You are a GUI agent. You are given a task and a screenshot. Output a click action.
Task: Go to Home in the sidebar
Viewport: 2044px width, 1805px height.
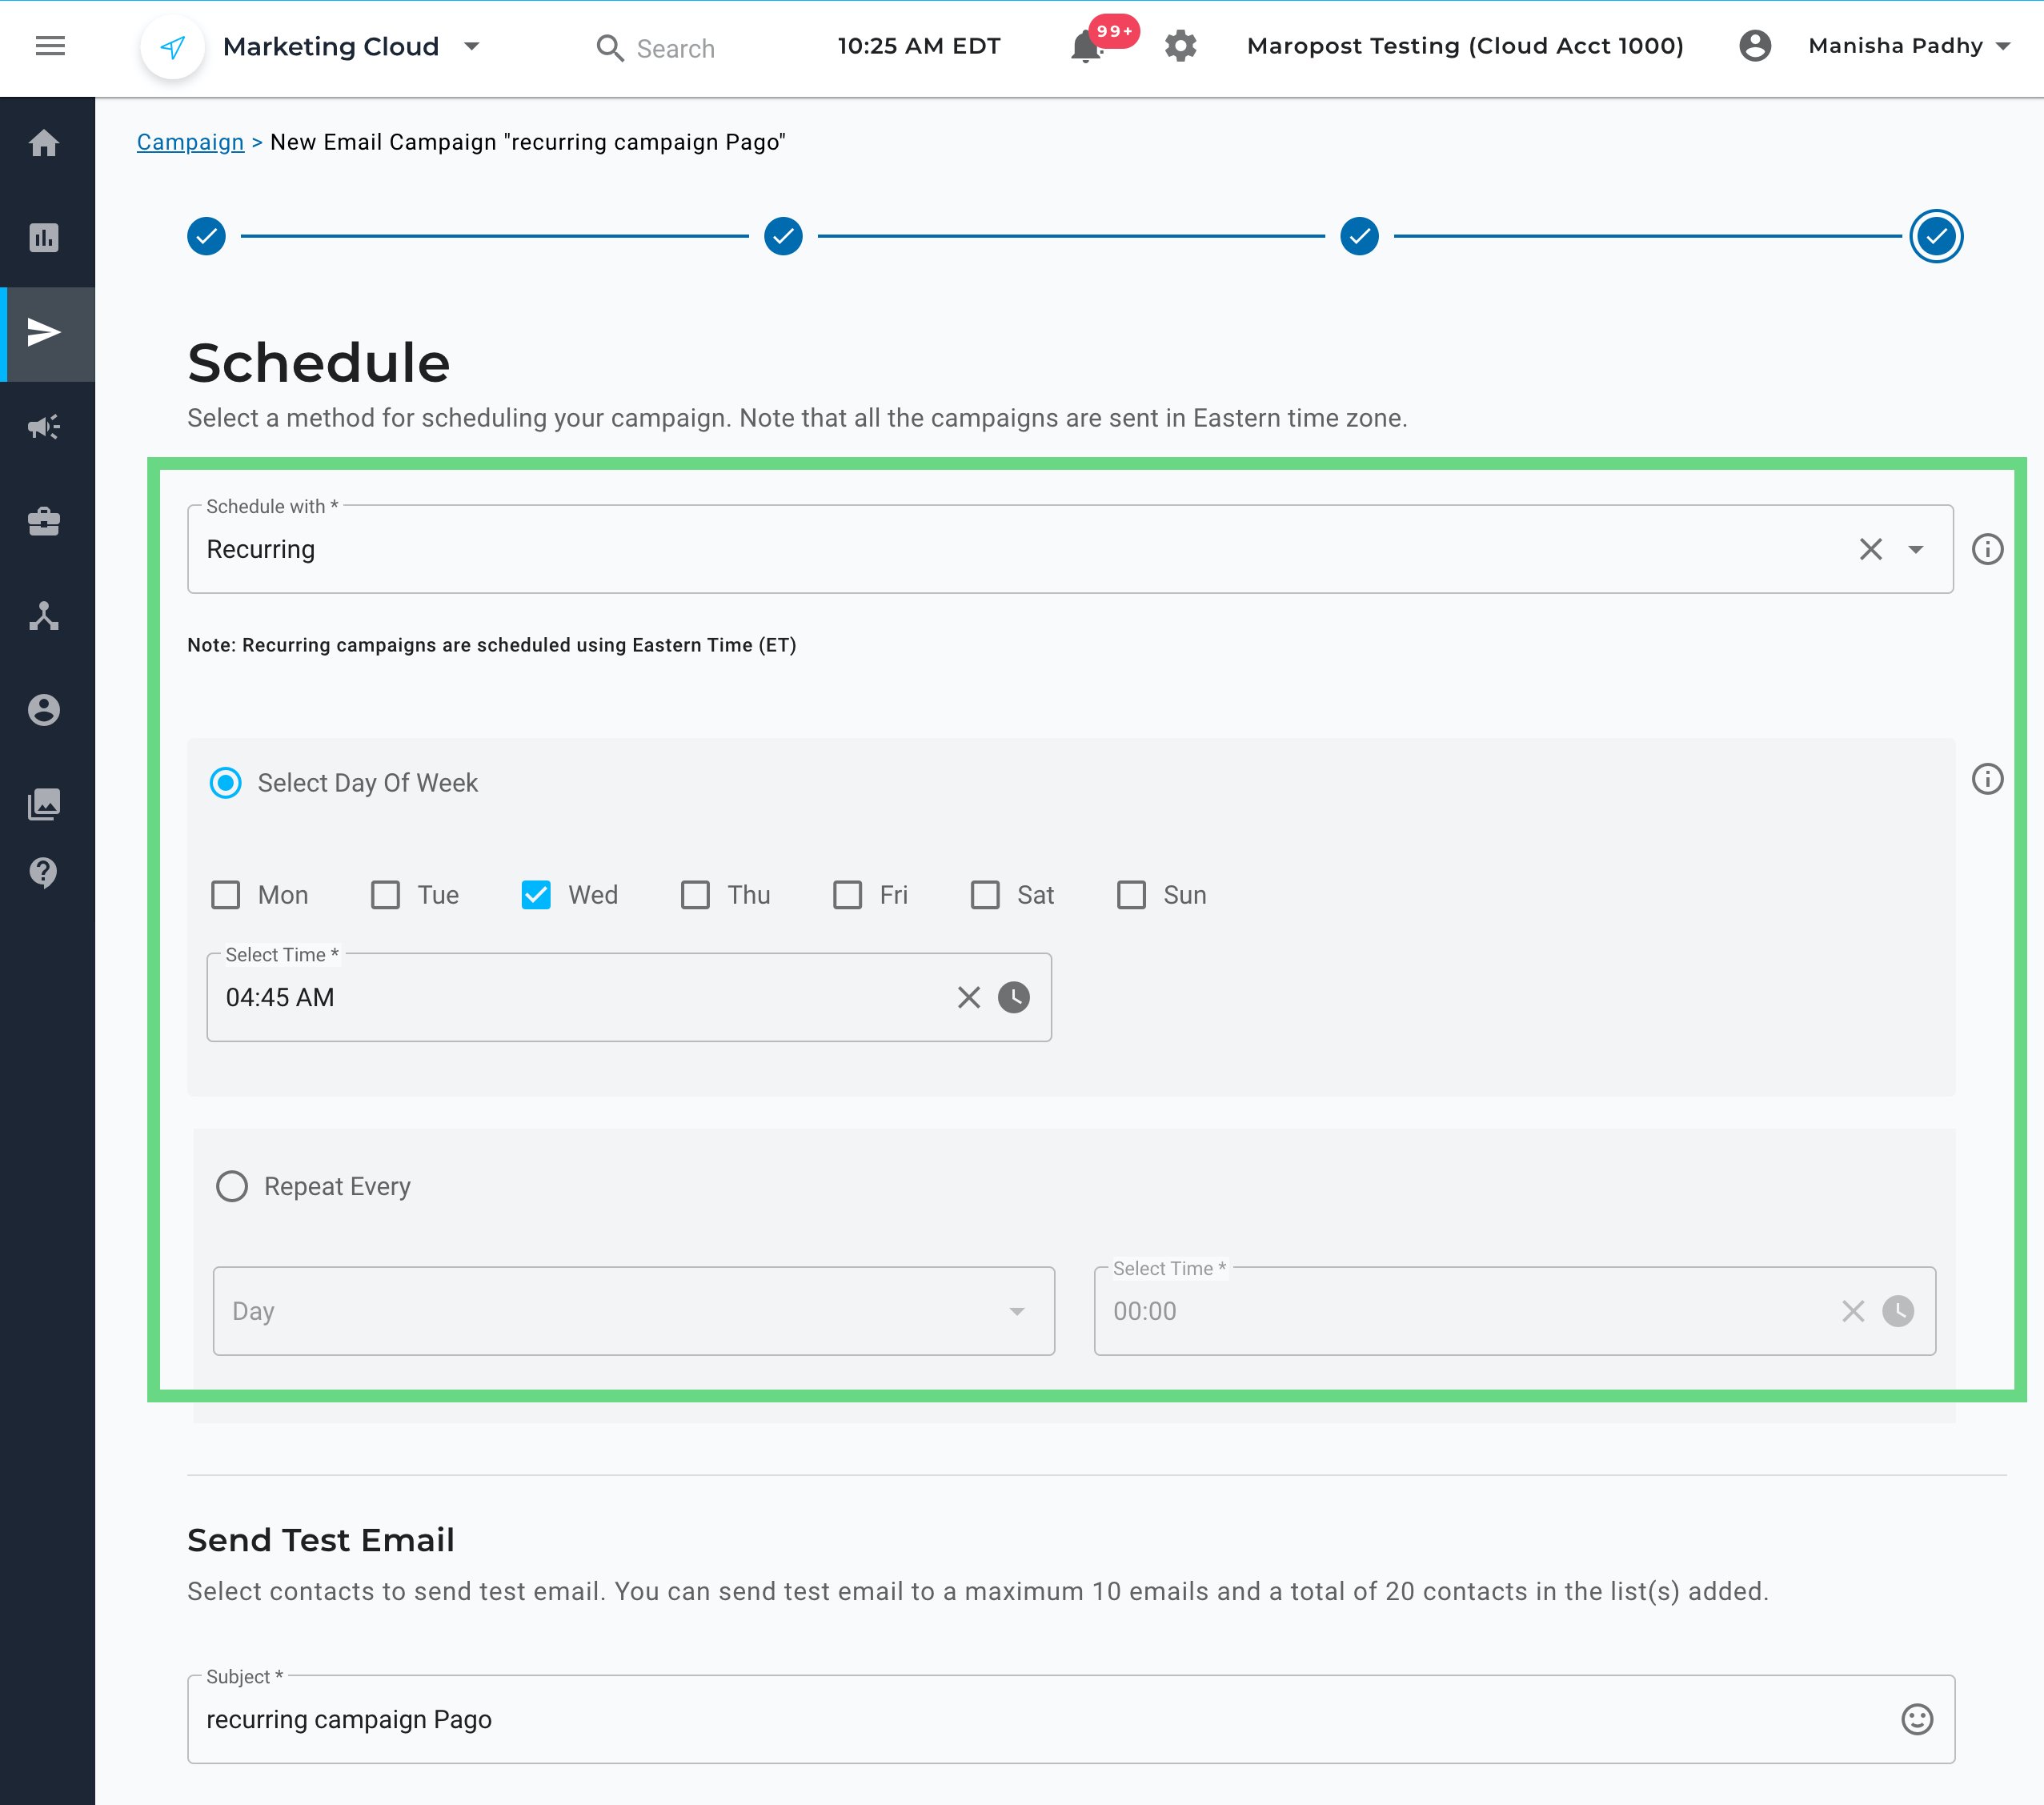[44, 143]
